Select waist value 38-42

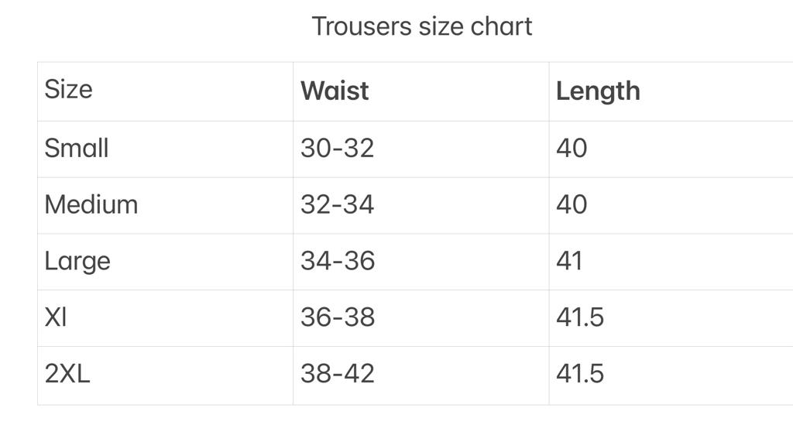[x=337, y=373]
